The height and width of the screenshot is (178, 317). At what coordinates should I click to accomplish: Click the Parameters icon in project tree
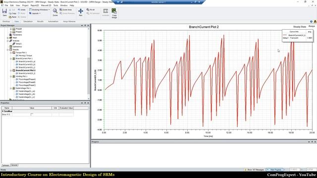[11, 35]
